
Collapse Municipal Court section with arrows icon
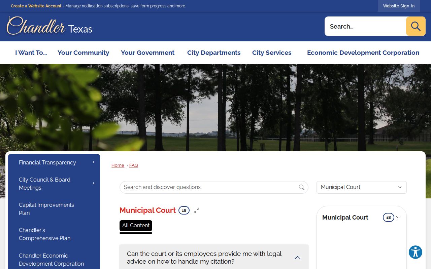coord(196,210)
